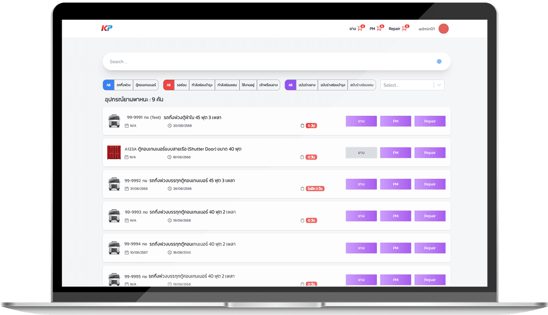Click red container image for A123A
This screenshot has width=548, height=315.
tap(114, 153)
